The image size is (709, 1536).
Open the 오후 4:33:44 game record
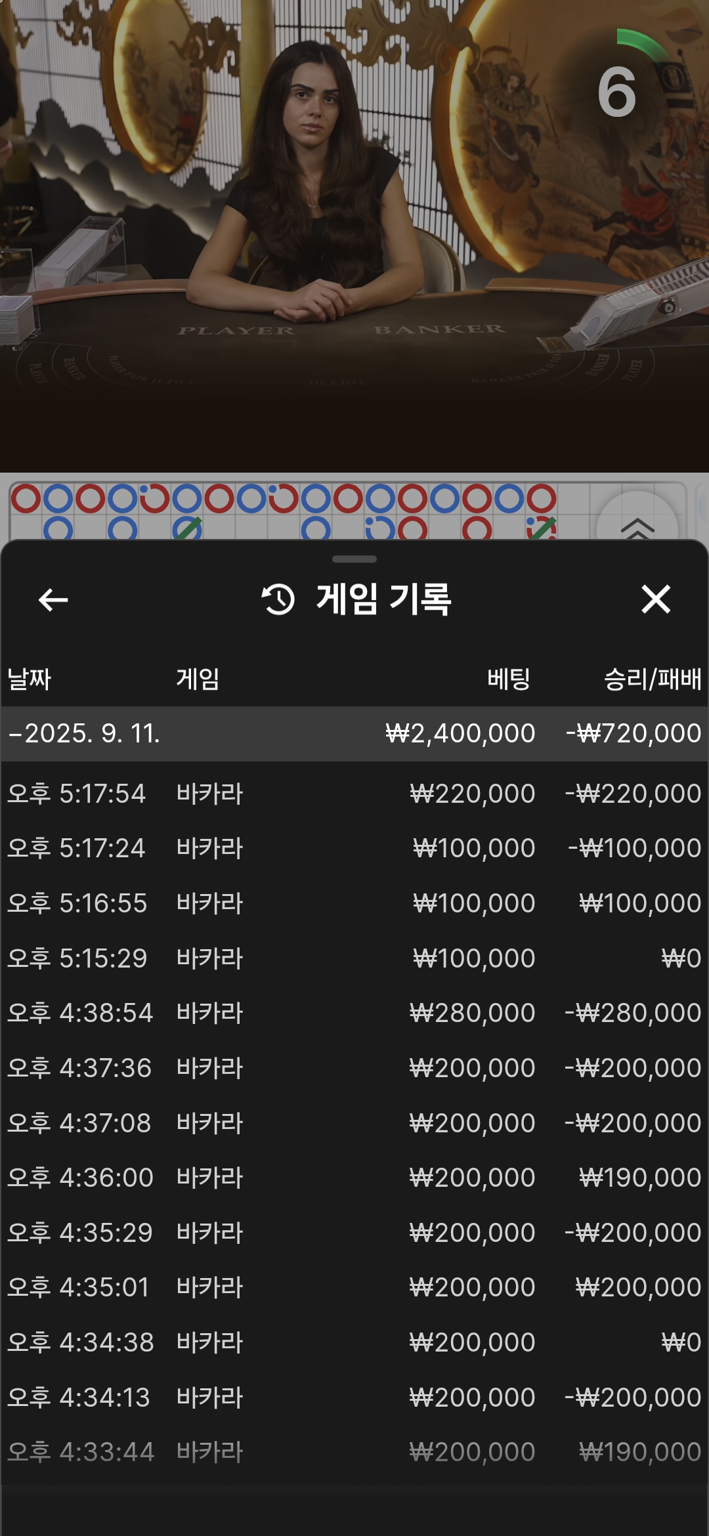pos(354,1452)
